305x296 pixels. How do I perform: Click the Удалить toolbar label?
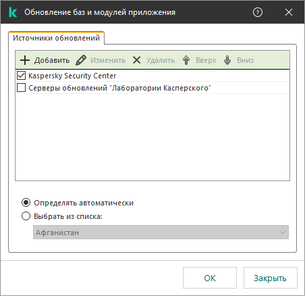(x=161, y=60)
